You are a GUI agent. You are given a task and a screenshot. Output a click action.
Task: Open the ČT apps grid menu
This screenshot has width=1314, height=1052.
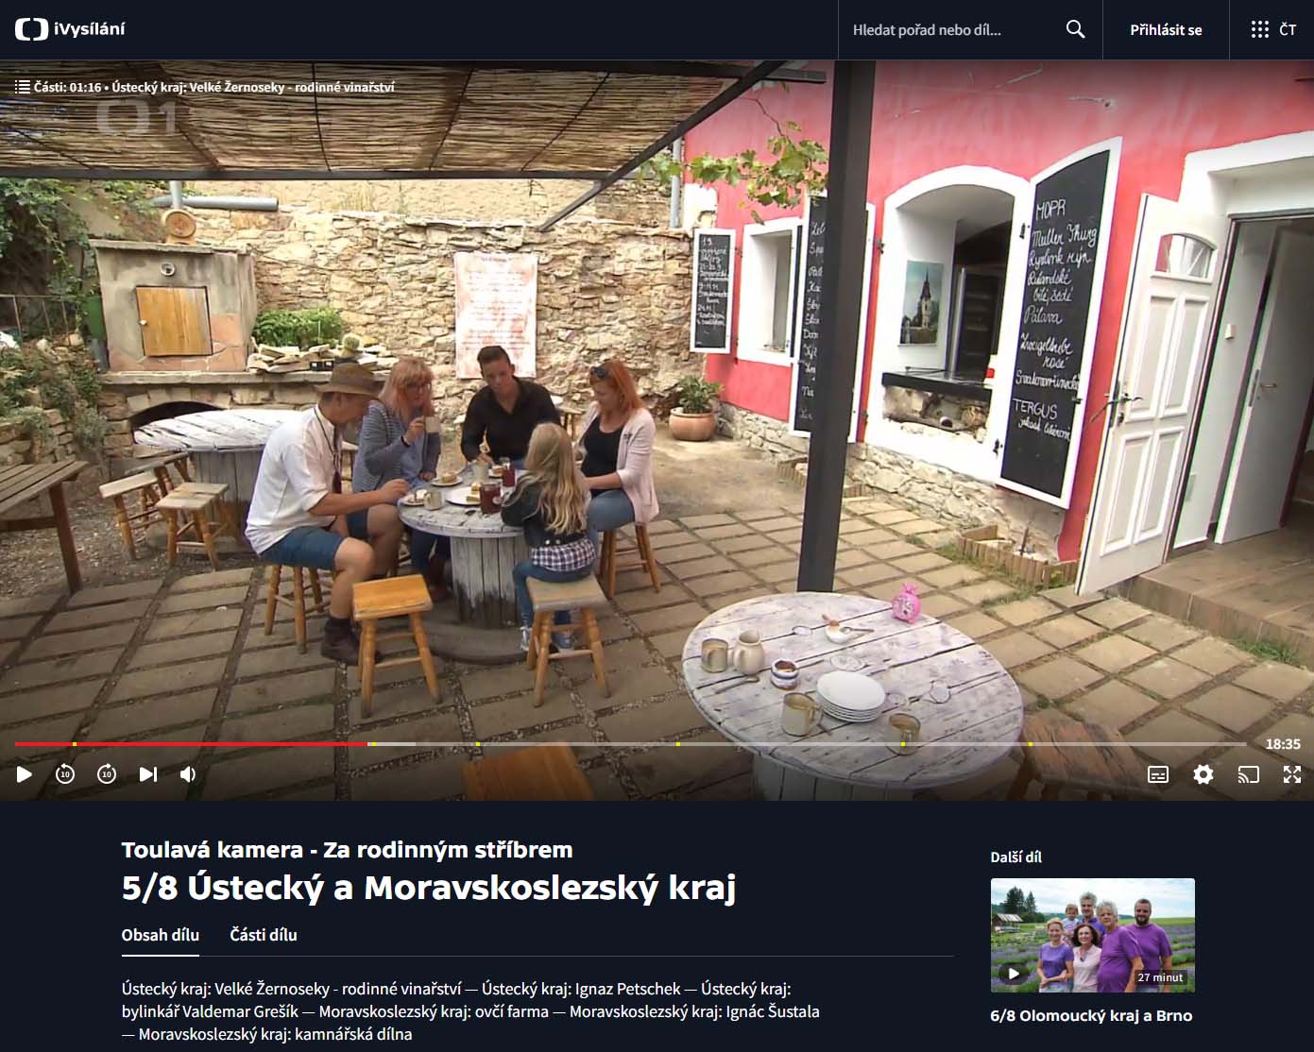click(1271, 29)
